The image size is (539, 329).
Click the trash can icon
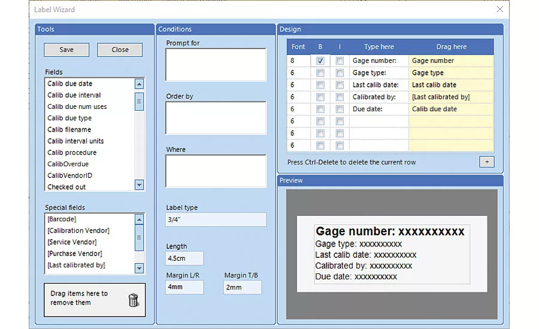[x=134, y=300]
